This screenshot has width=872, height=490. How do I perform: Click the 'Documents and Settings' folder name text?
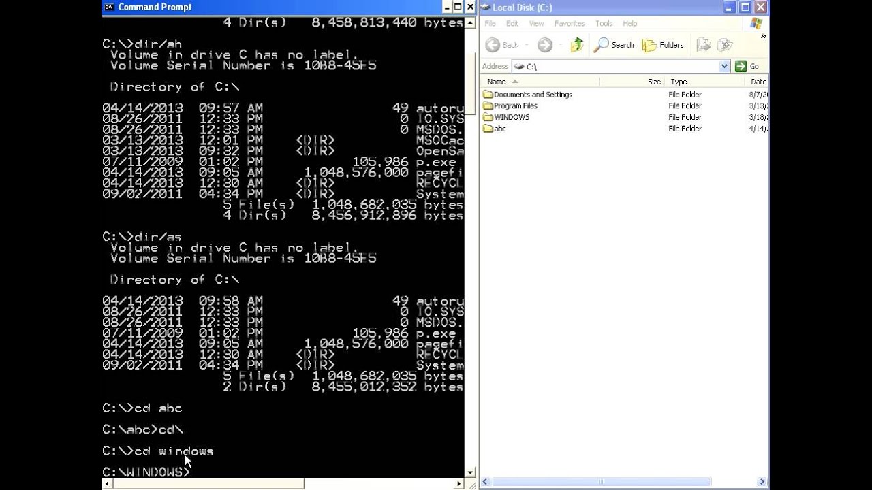point(533,95)
